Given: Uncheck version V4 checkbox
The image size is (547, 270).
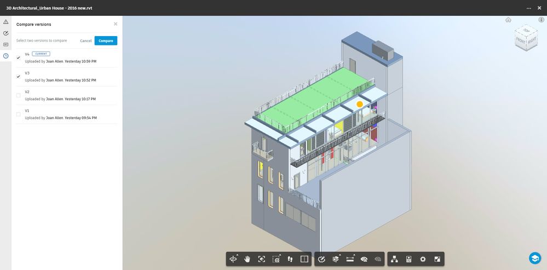Looking at the screenshot, I should coord(19,58).
